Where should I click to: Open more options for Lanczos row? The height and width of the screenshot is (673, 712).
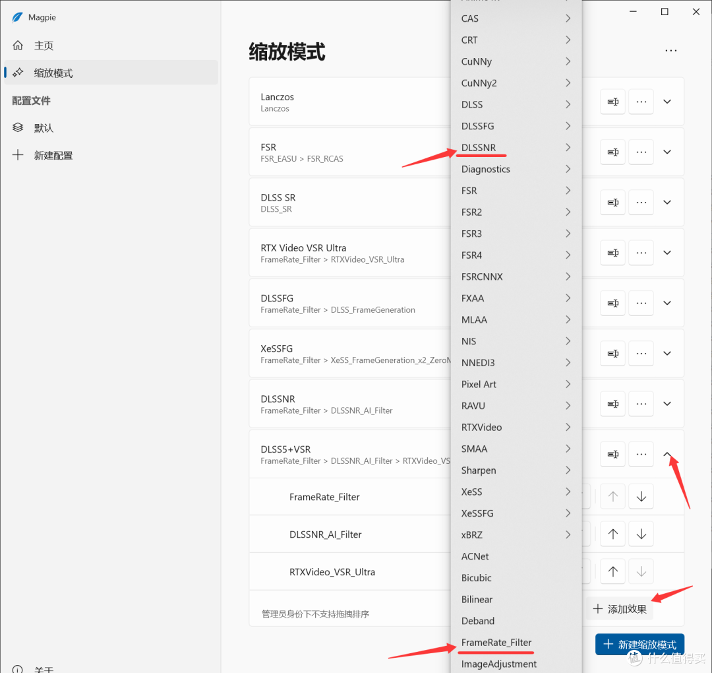click(x=641, y=102)
